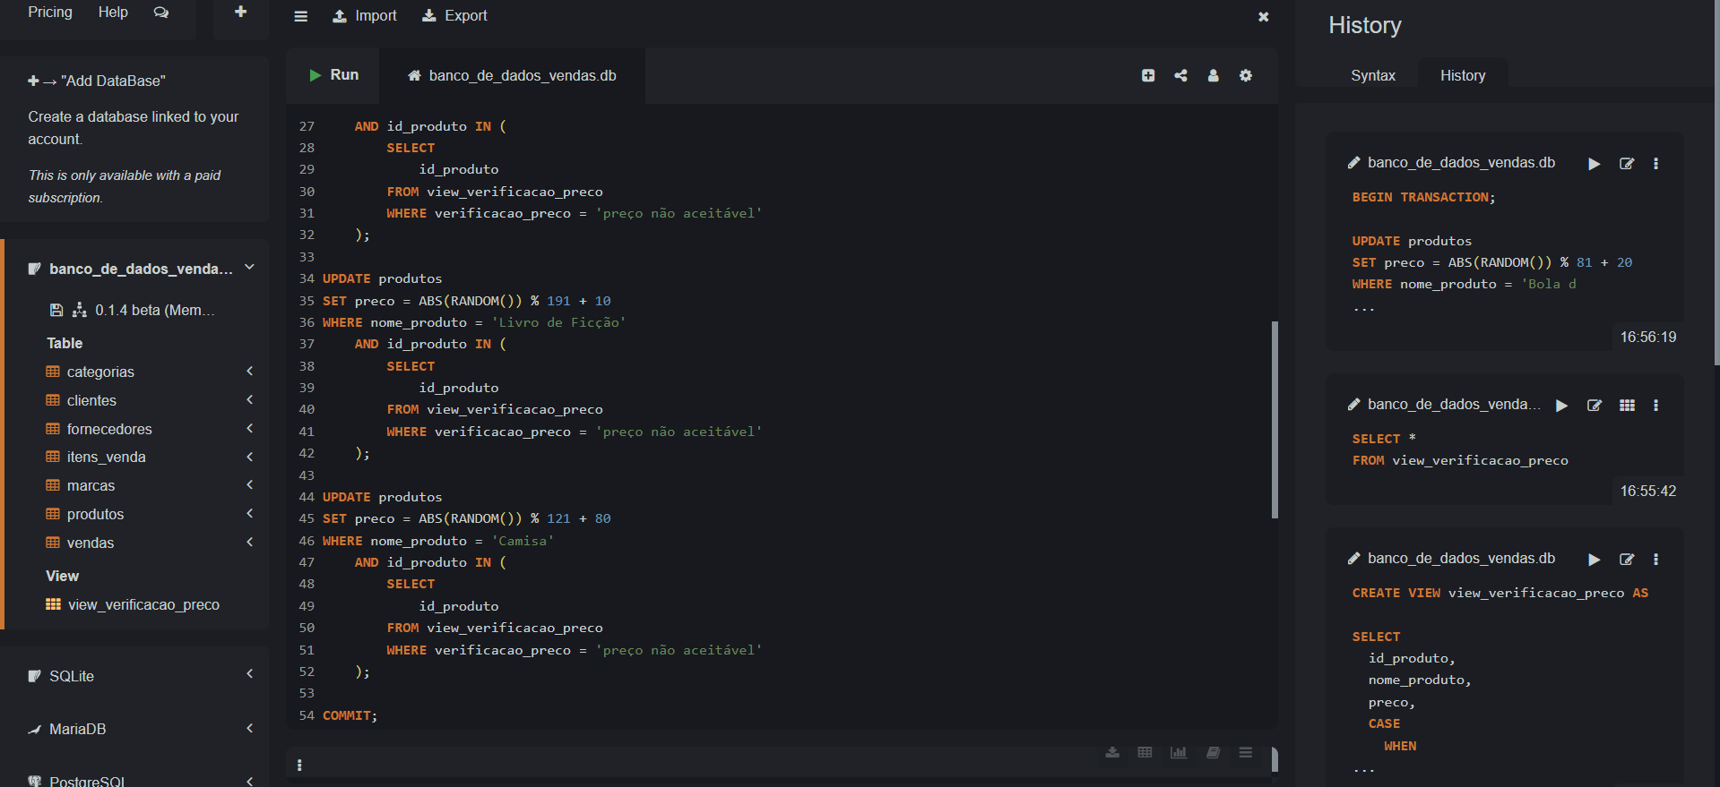1720x787 pixels.
Task: Click the Import button
Action: (364, 16)
